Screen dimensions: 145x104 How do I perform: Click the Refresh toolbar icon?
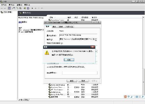17,8
